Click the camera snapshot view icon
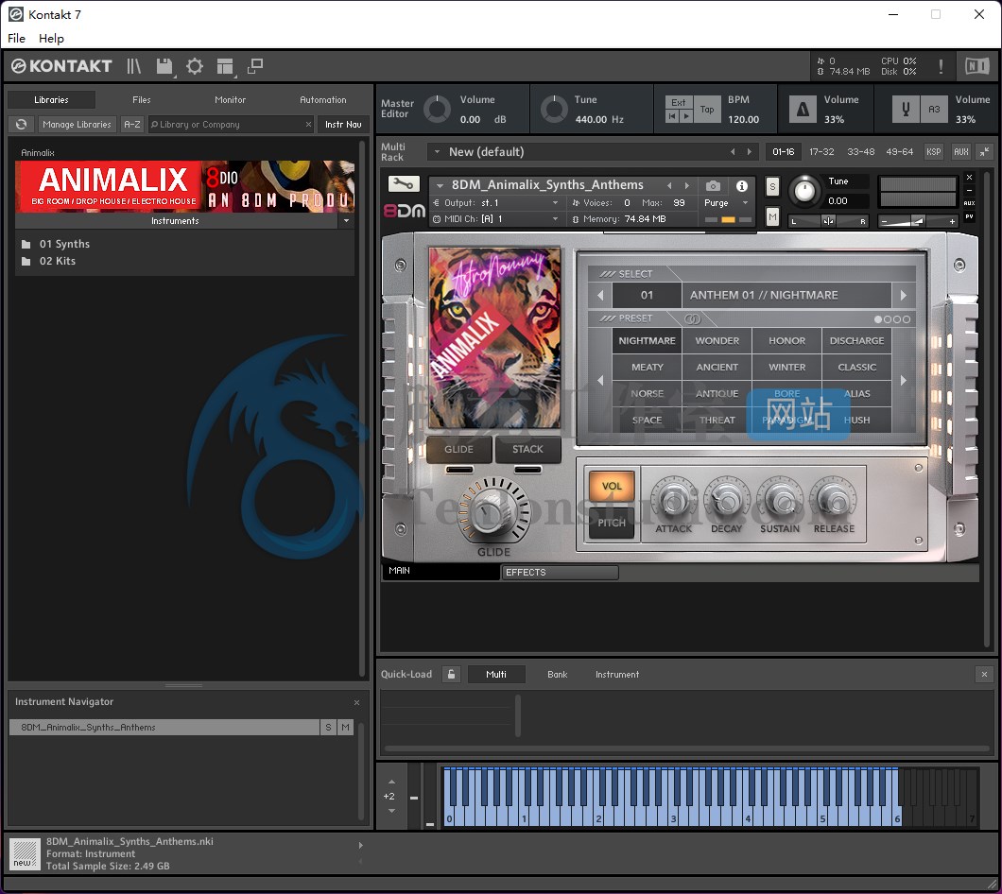 713,186
